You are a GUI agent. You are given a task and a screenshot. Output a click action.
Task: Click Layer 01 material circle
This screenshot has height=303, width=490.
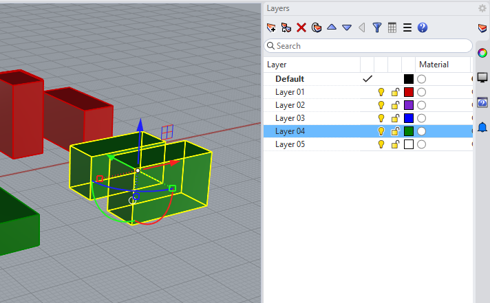(422, 92)
